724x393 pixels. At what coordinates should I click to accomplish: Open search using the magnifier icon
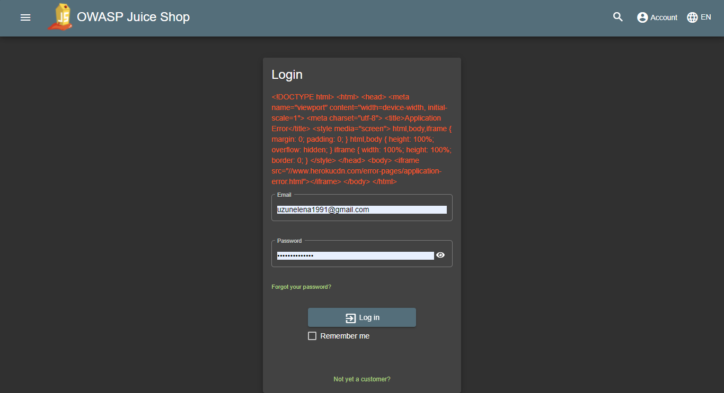coord(617,16)
